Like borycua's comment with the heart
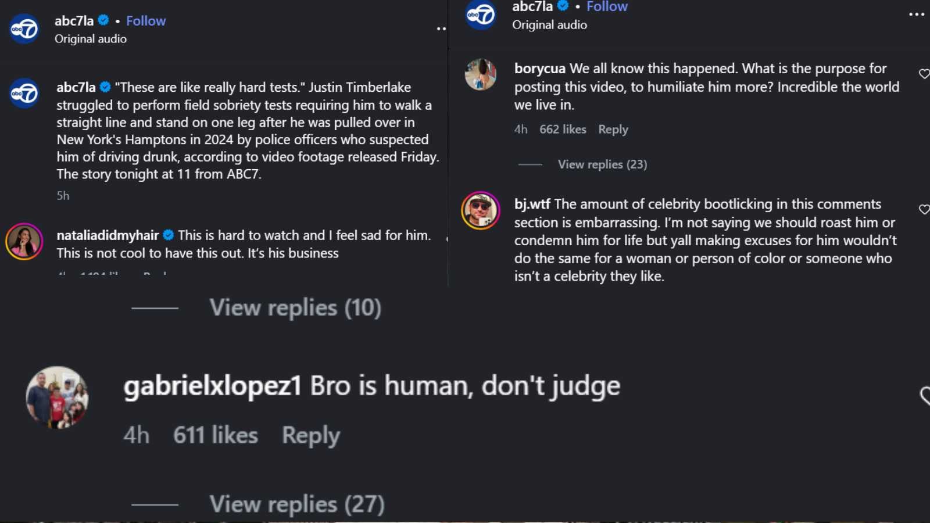Image resolution: width=930 pixels, height=523 pixels. [x=924, y=74]
